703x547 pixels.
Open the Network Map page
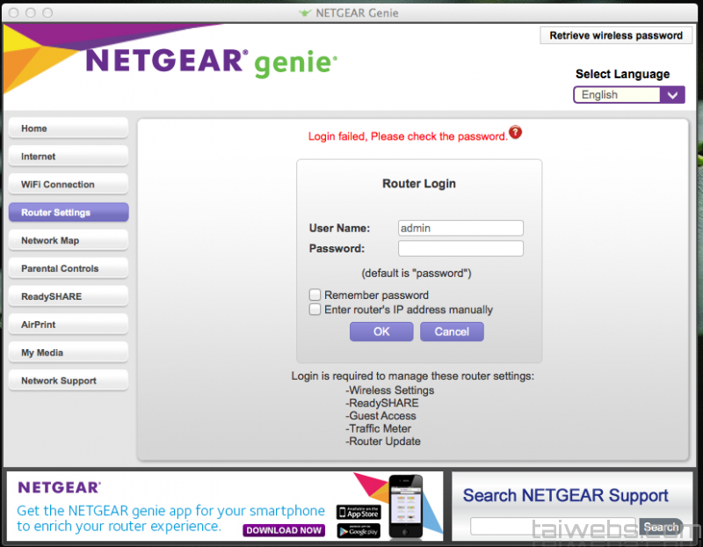click(x=69, y=241)
